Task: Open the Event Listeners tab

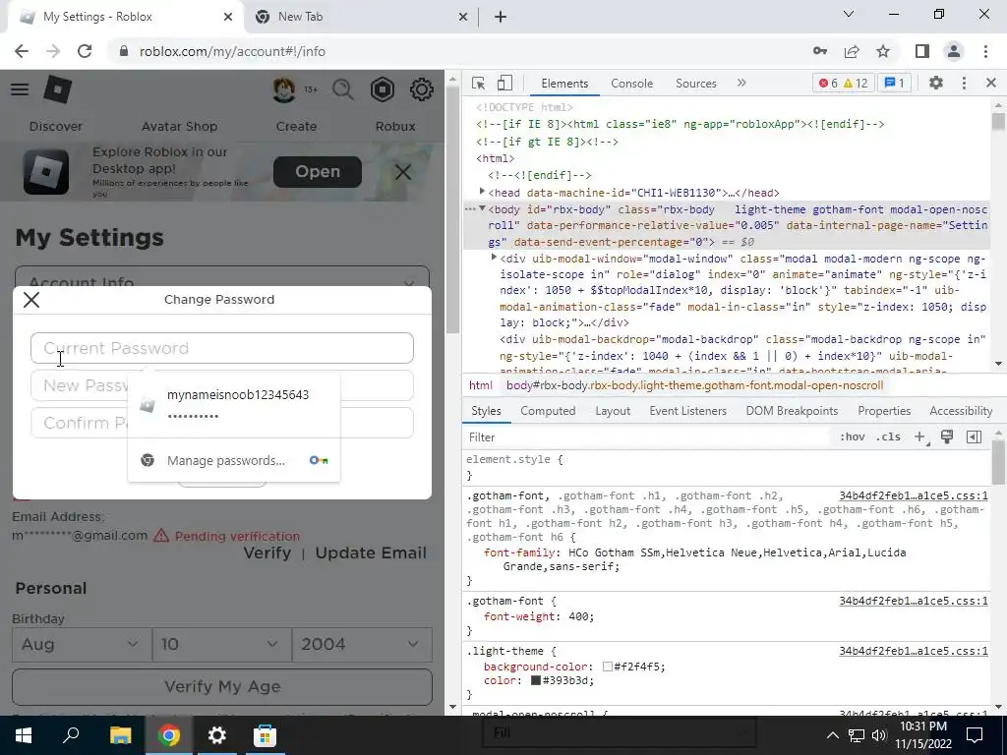Action: coord(687,411)
